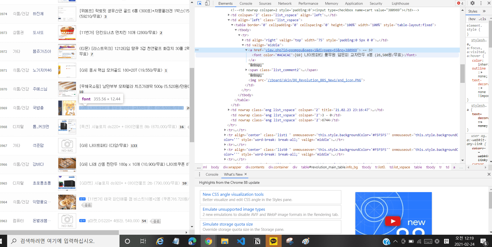Image resolution: width=492 pixels, height=247 pixels.
Task: Select div.wrapper in the breadcrumb trail
Action: point(232,167)
